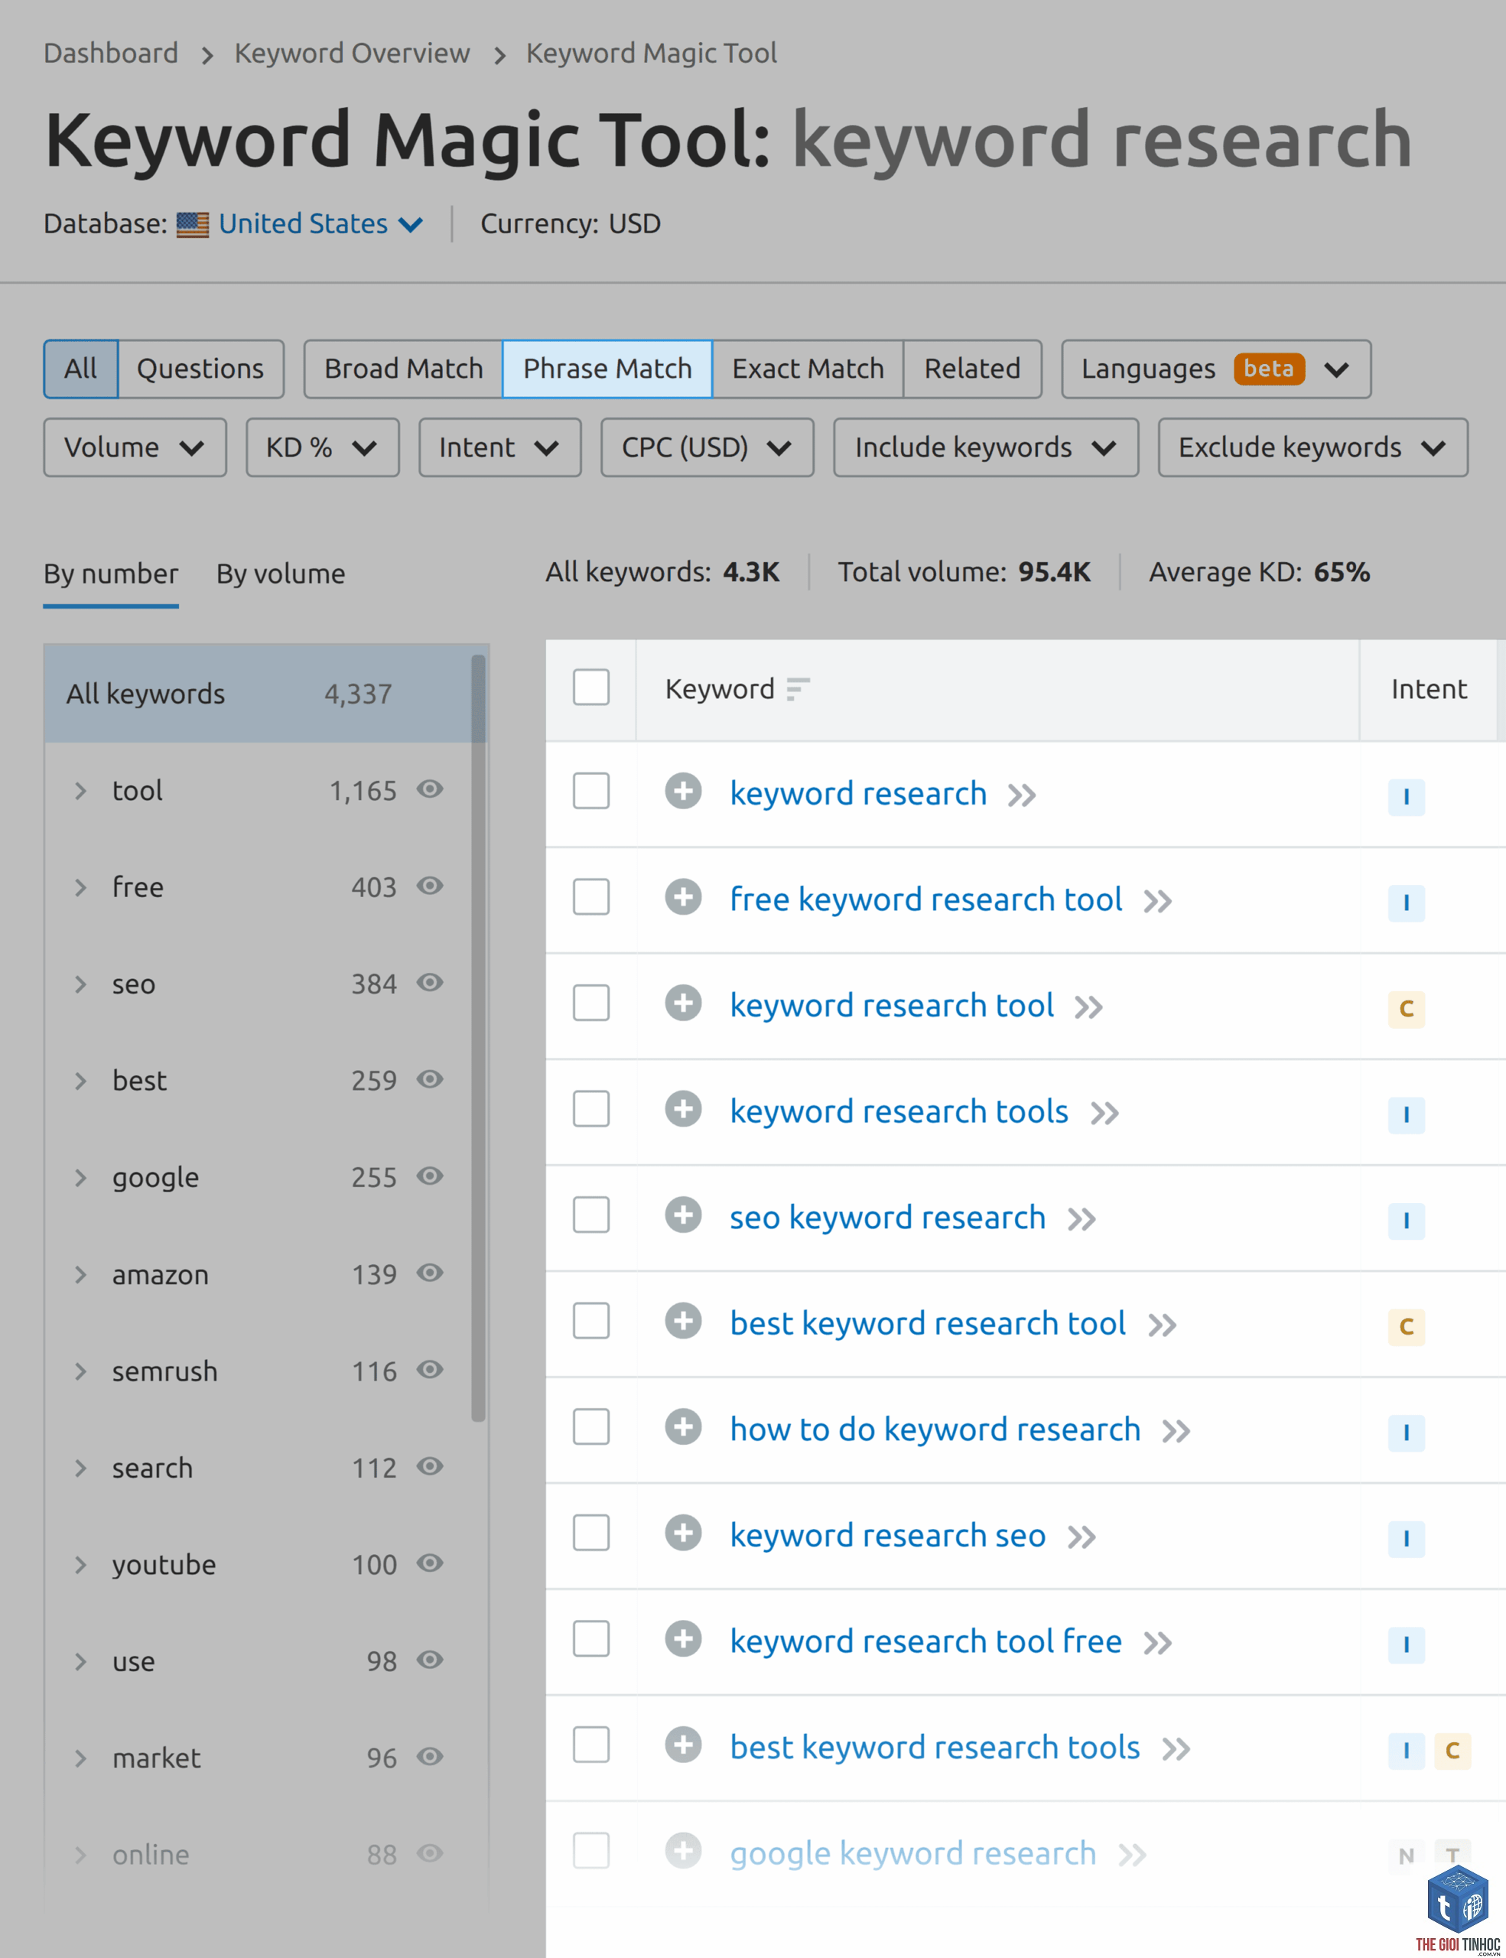1506x1958 pixels.
Task: Click double-arrow icon after 'keyword research seo'
Action: (x=1082, y=1537)
